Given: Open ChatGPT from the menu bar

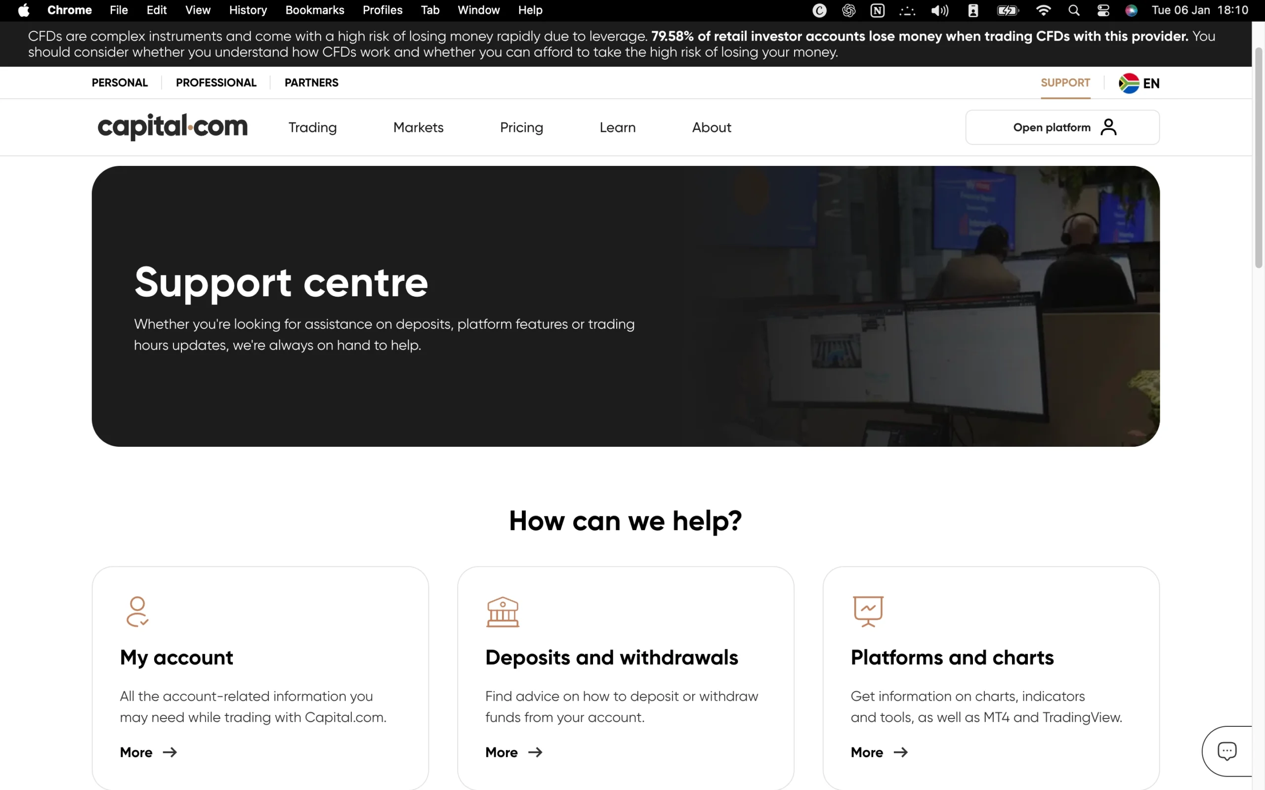Looking at the screenshot, I should 848,10.
